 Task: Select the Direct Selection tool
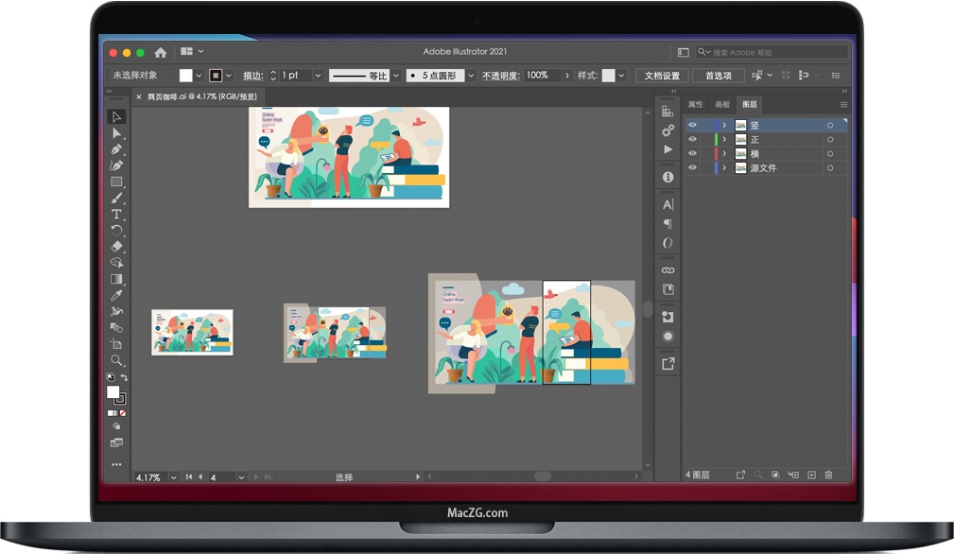(117, 133)
